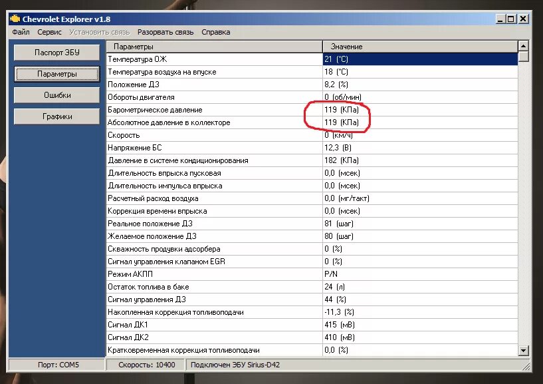Select Сигнал управления клапаном EGR row
This screenshot has height=384, width=543.
312,262
